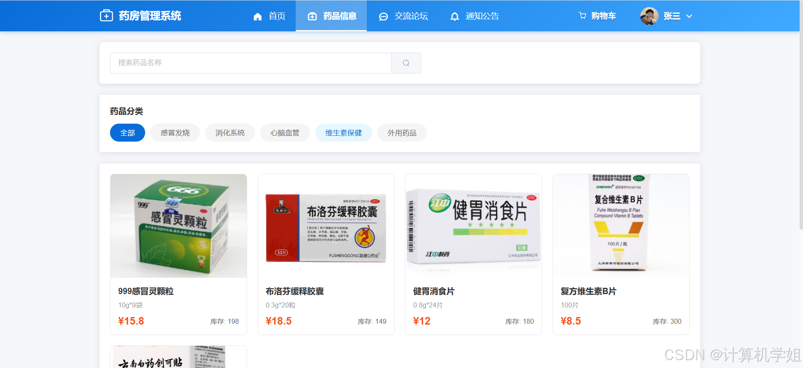The width and height of the screenshot is (803, 368).
Task: Select the 全部 category filter
Action: 128,133
